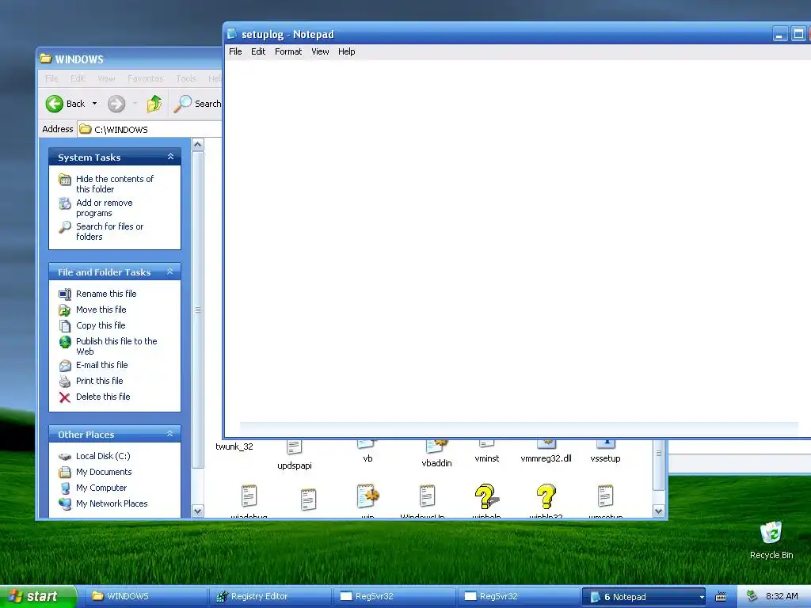Open the Explorer Favorites menu

coord(146,78)
